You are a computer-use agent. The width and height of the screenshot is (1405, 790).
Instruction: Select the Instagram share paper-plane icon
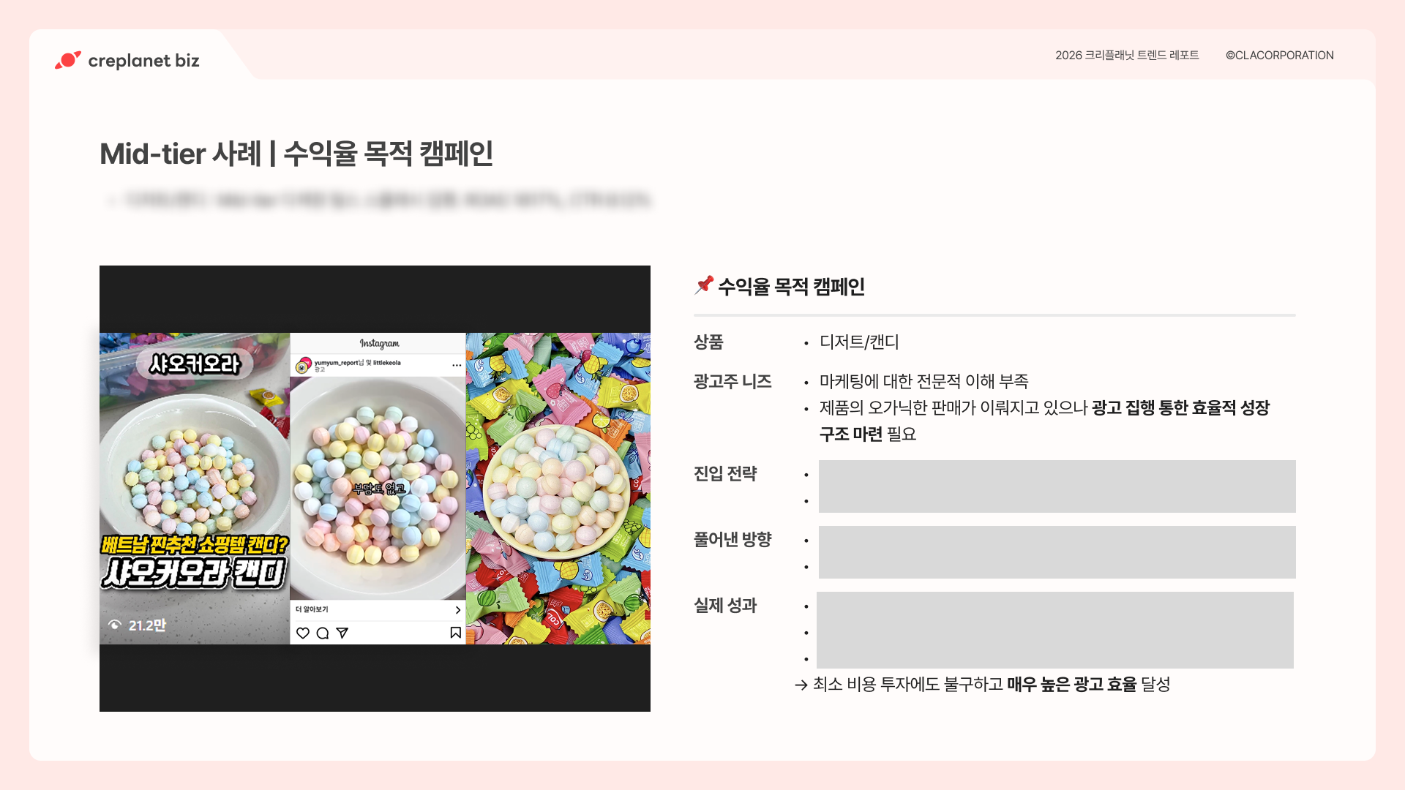point(342,633)
